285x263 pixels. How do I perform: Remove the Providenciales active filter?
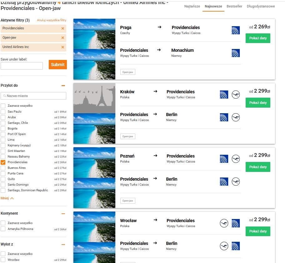63,28
